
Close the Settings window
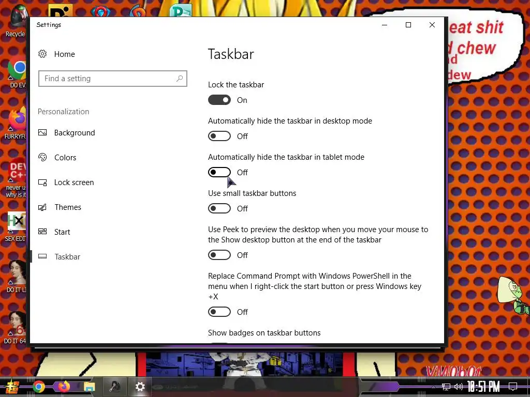432,25
